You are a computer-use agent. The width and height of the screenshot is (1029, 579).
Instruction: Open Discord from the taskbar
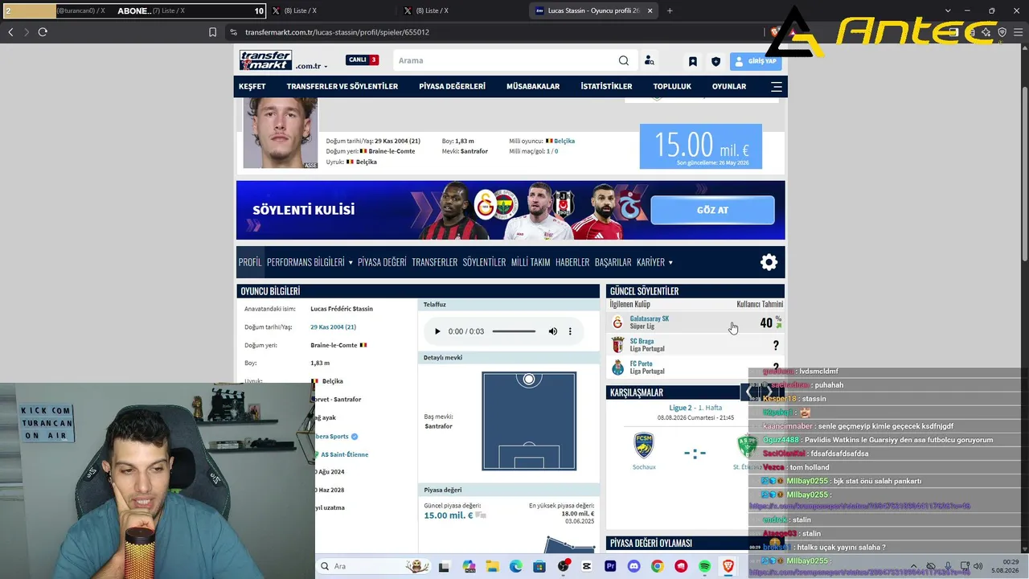pyautogui.click(x=633, y=566)
